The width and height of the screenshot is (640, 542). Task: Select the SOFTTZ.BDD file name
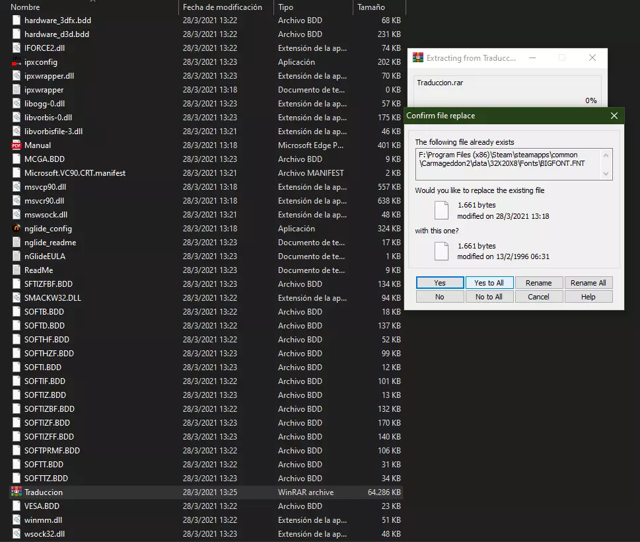46,479
